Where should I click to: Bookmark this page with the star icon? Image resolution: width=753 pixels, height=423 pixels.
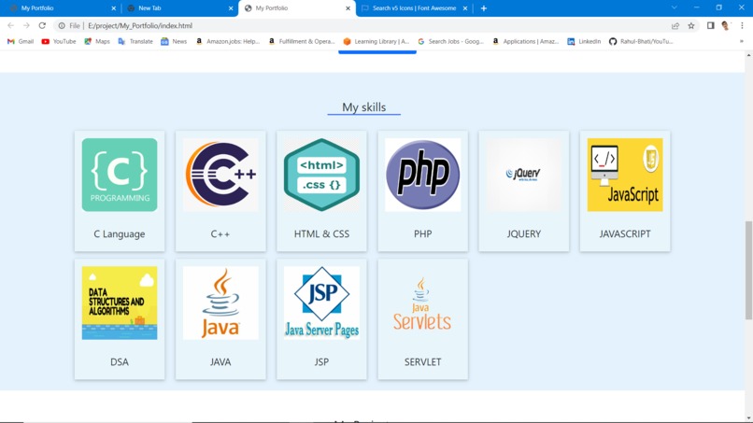click(691, 26)
